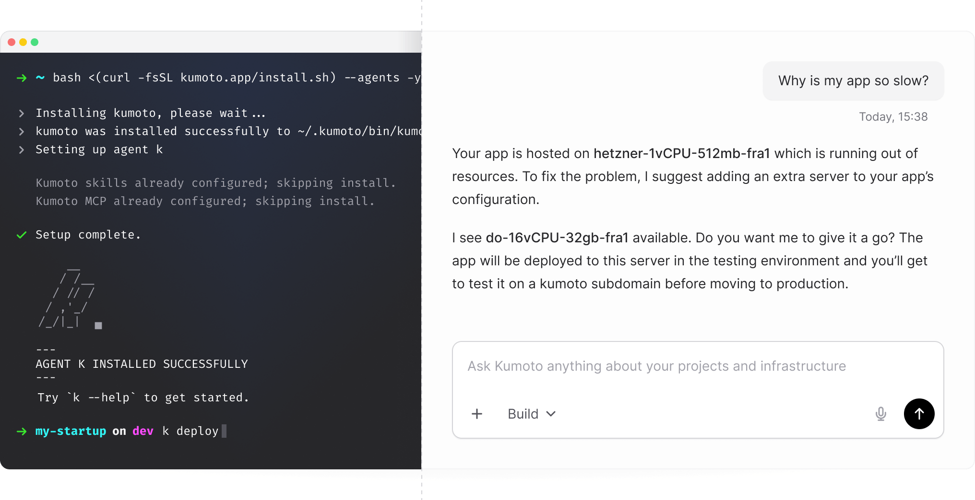
Task: Click "Kumoto MCP already configured" terminal line
Action: pos(205,201)
